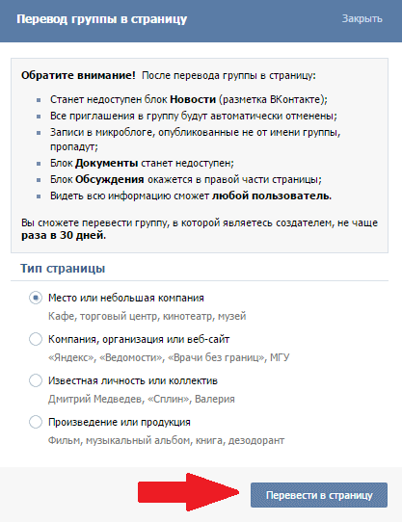Click the Фильм, музыкальный альбом, книга hint
Viewport: 402px width, 522px height.
(166, 440)
